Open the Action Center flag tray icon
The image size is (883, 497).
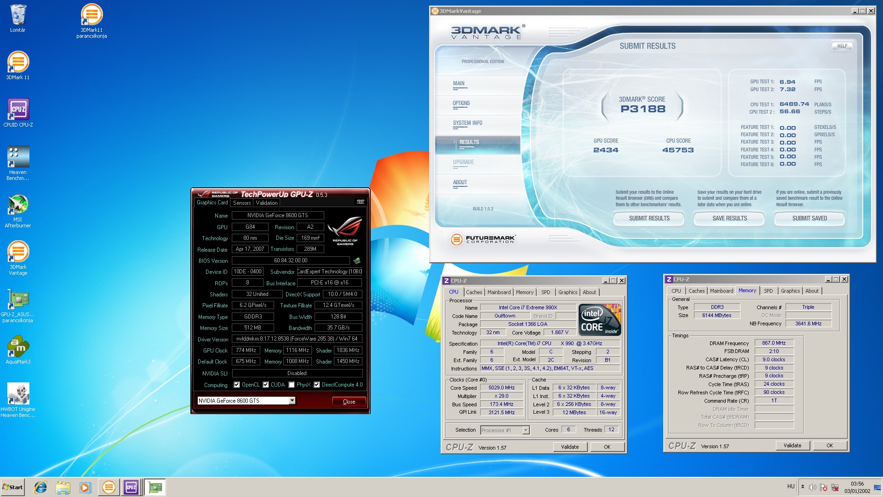824,487
